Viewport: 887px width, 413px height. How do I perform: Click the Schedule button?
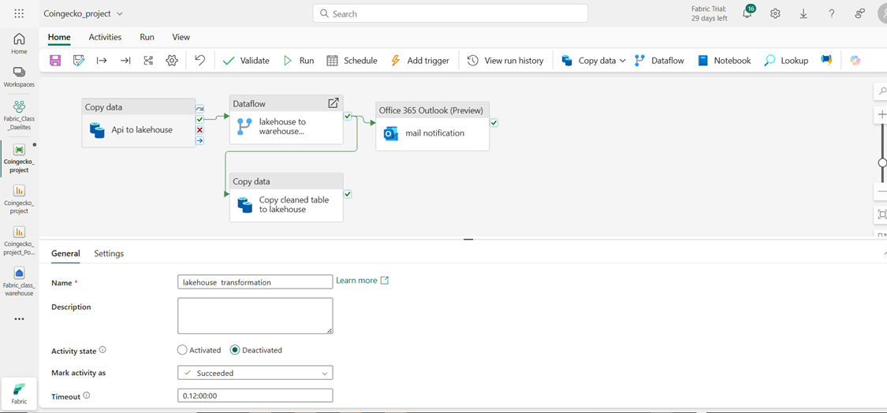click(352, 61)
